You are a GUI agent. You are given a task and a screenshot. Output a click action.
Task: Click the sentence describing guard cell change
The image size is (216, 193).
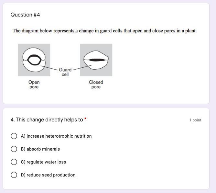[104, 31]
